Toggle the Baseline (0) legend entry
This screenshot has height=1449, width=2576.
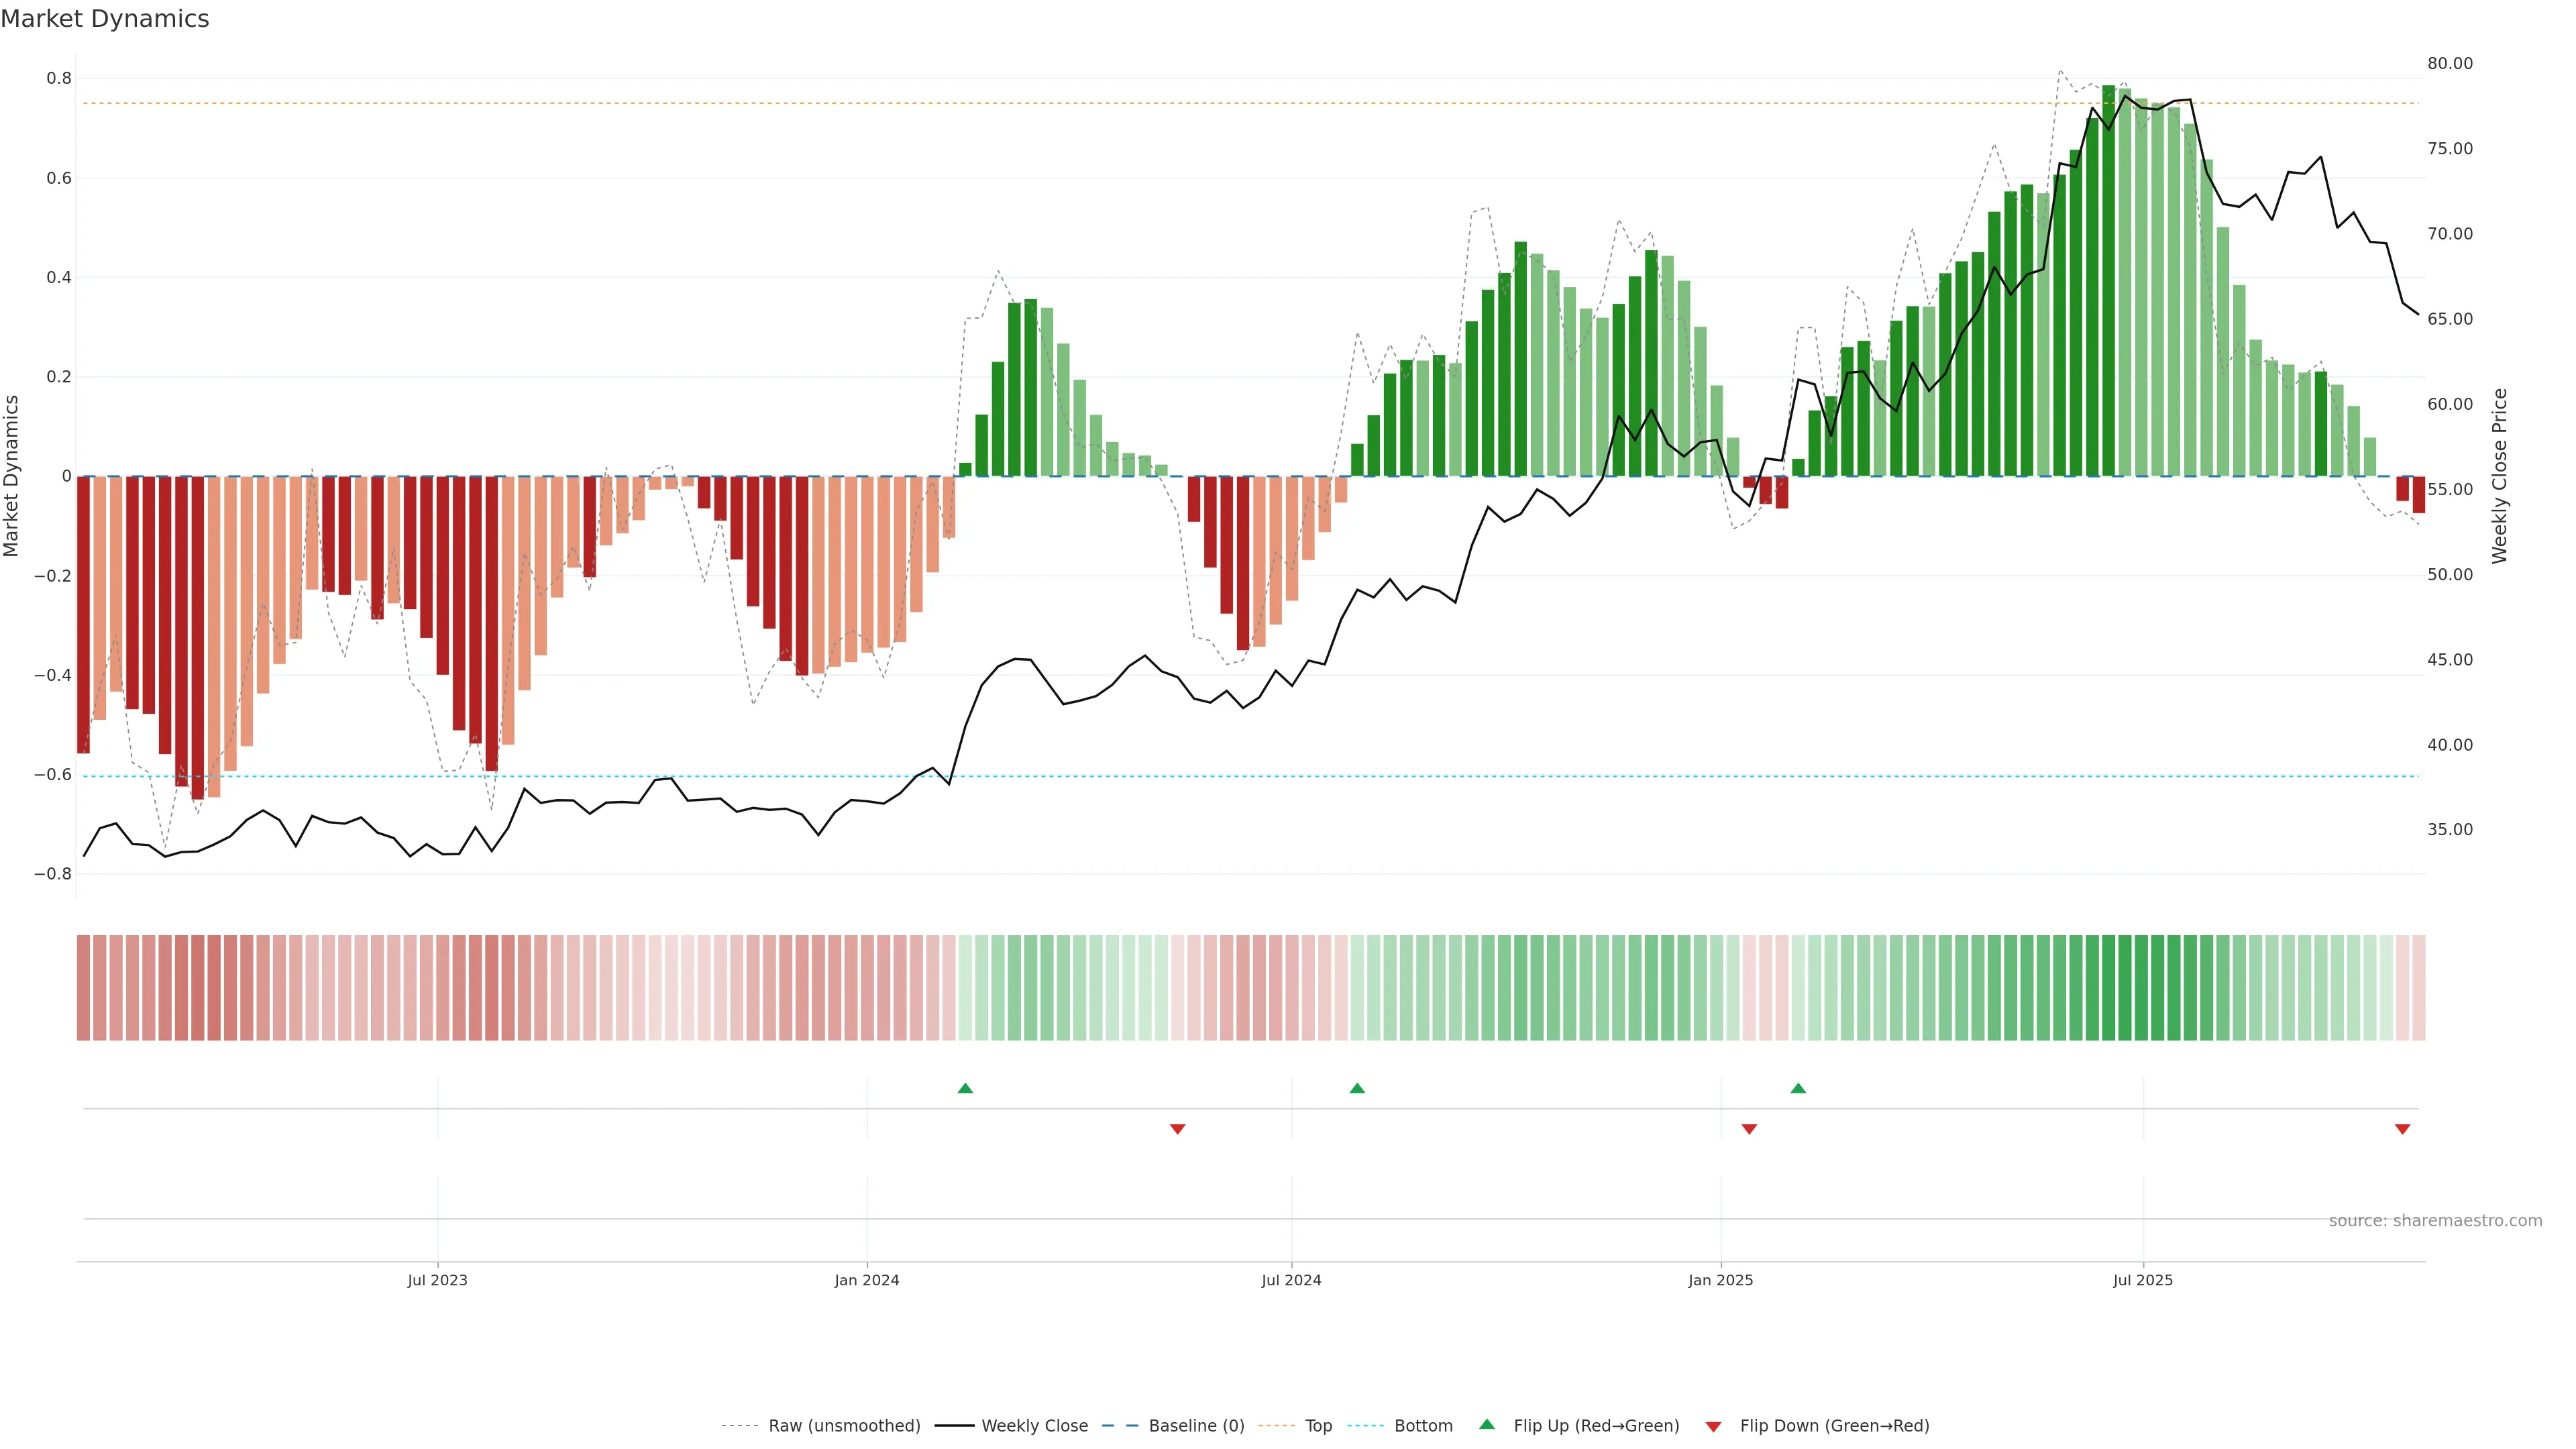[1196, 1426]
